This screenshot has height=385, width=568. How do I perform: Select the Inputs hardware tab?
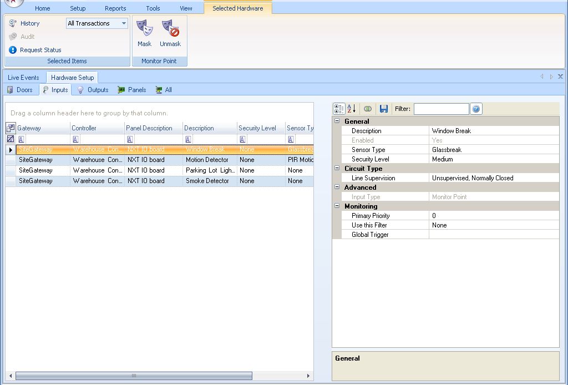pos(55,90)
